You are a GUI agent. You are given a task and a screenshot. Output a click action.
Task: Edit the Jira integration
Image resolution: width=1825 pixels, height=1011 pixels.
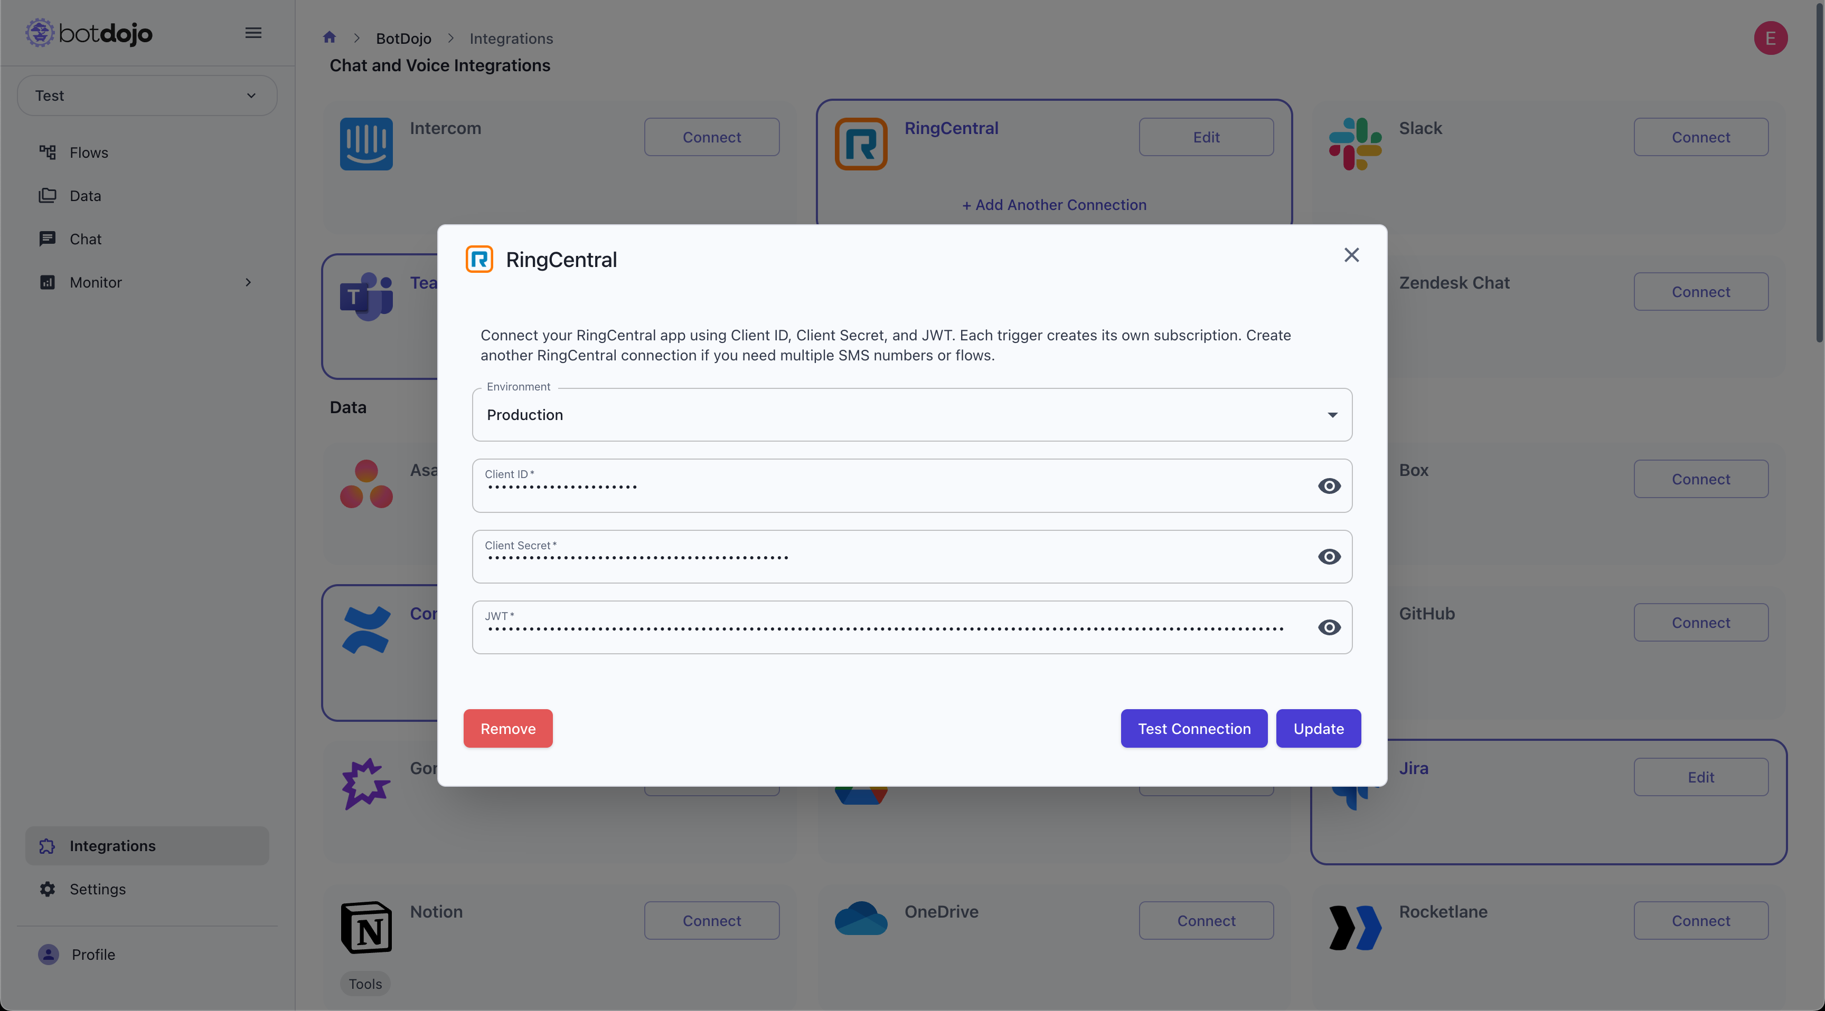coord(1700,777)
